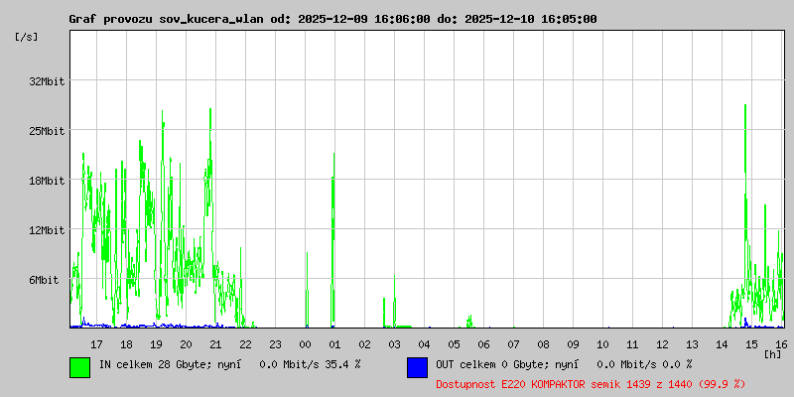The height and width of the screenshot is (397, 794).
Task: Click the red 'Dostupnost E220 KOMPAKTOR' text
Action: pos(590,383)
